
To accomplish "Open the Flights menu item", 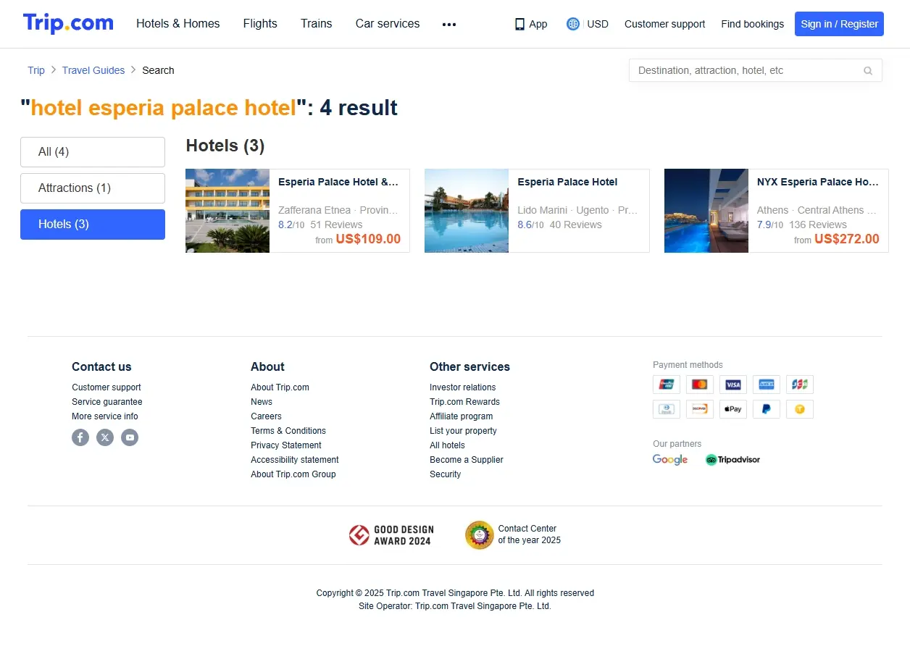I will pyautogui.click(x=260, y=24).
